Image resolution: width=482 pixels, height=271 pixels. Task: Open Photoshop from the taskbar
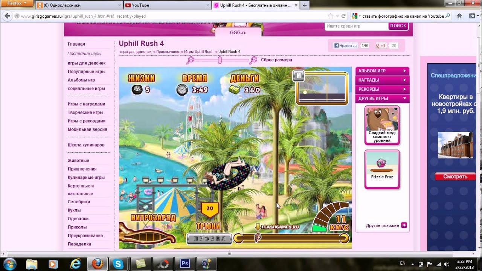[x=185, y=264]
